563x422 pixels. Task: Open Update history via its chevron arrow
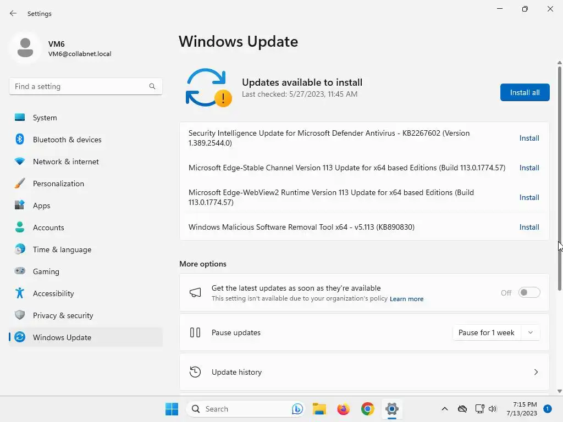click(536, 372)
